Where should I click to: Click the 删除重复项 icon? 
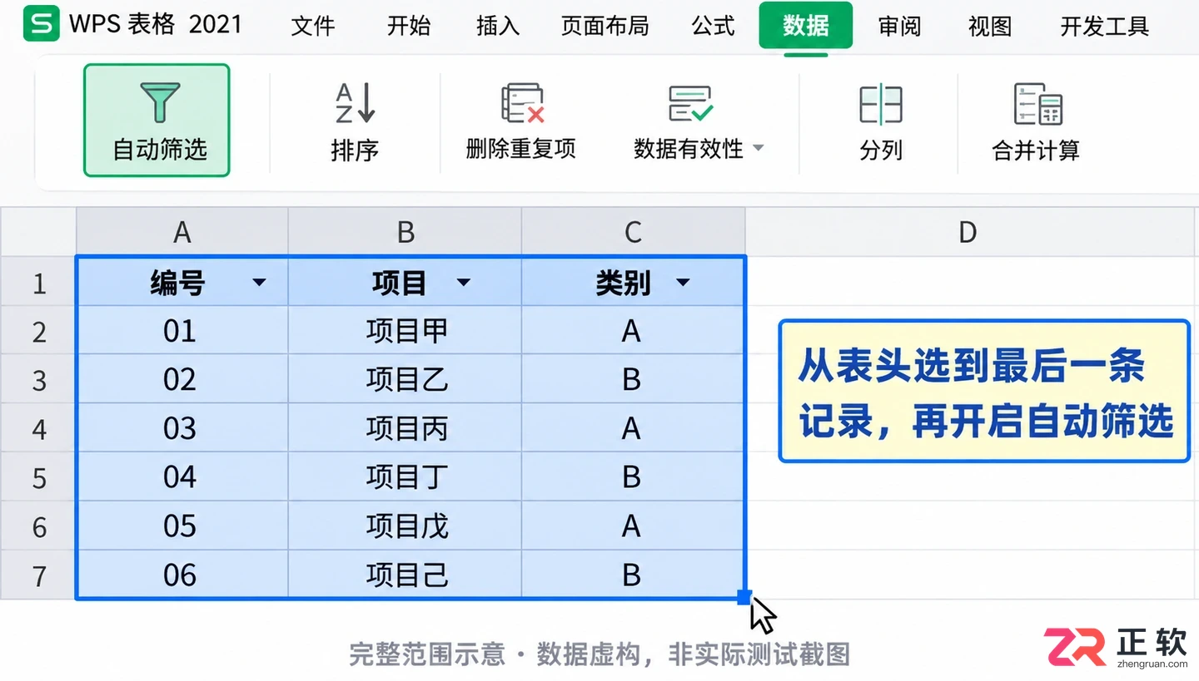pyautogui.click(x=522, y=103)
